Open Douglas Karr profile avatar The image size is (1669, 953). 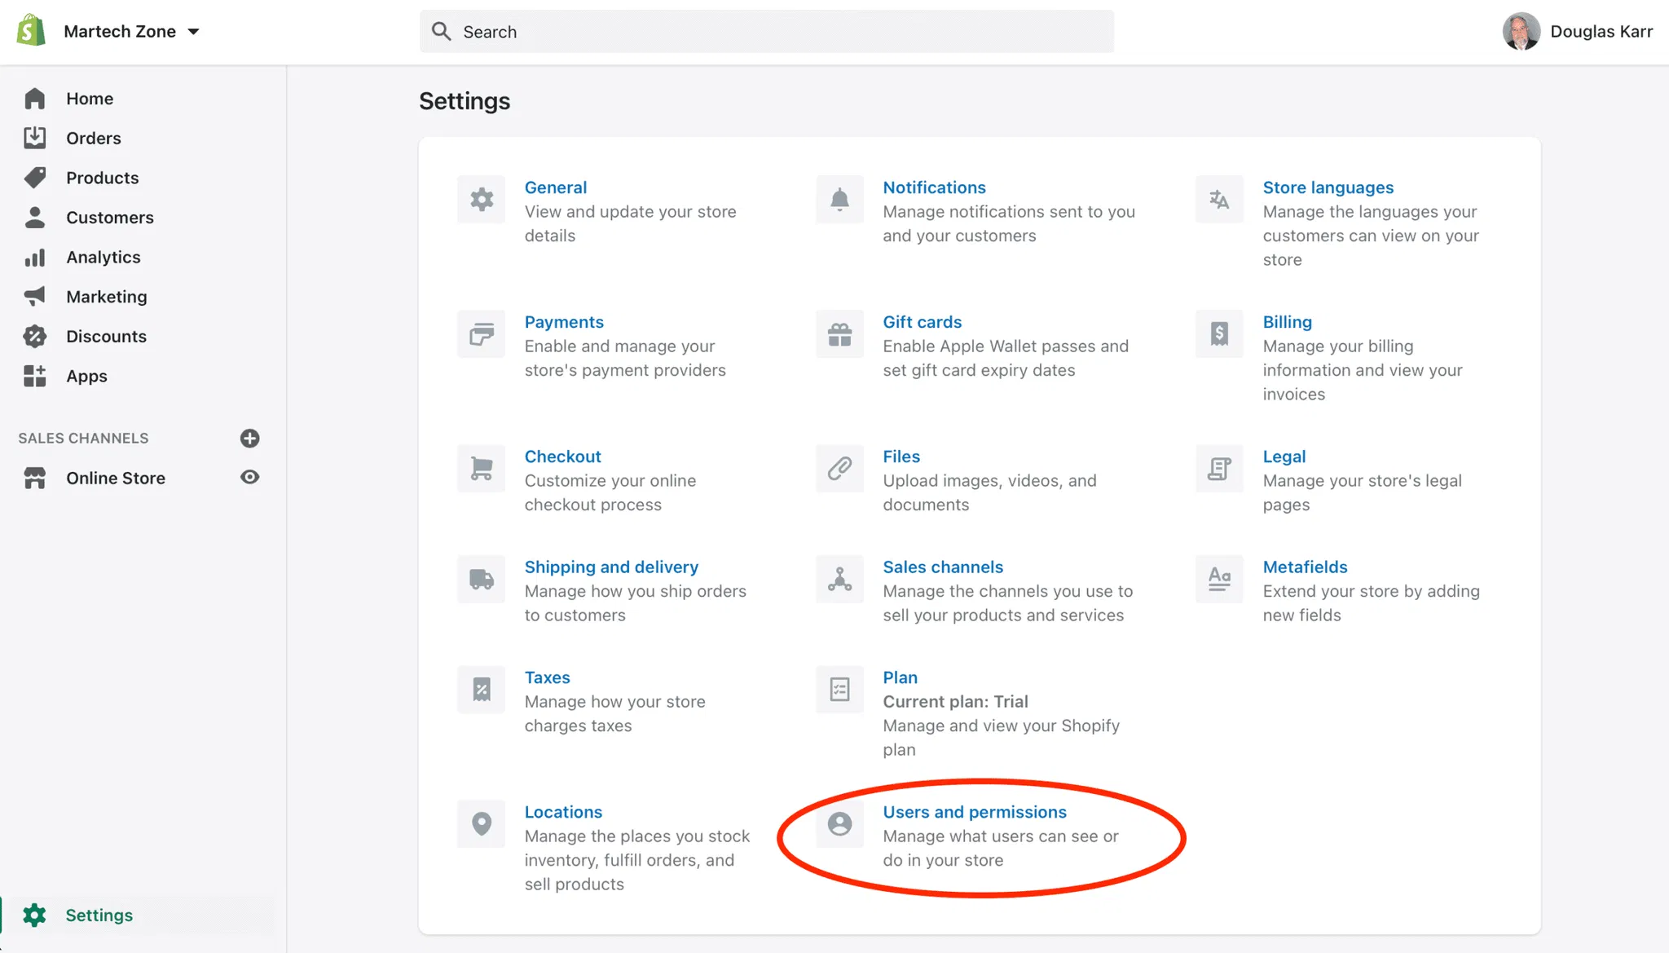tap(1521, 31)
